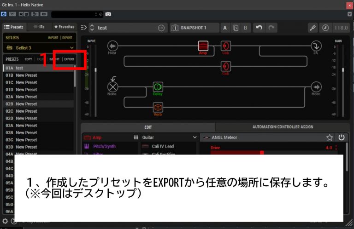Click the preset up/down stepper arrows

92,28
